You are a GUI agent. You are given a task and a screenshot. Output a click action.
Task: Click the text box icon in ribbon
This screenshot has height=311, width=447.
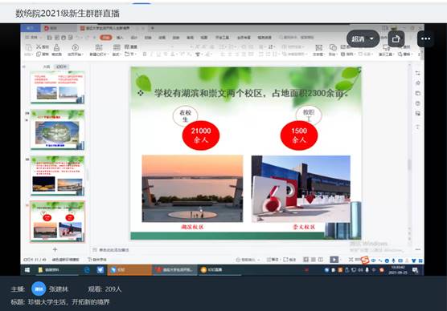click(x=318, y=47)
